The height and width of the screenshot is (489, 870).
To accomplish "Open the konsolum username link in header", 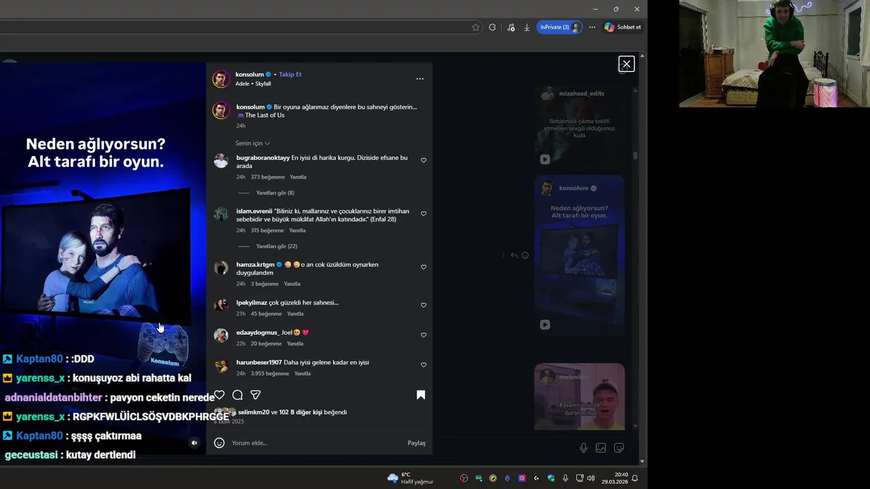I will point(249,74).
